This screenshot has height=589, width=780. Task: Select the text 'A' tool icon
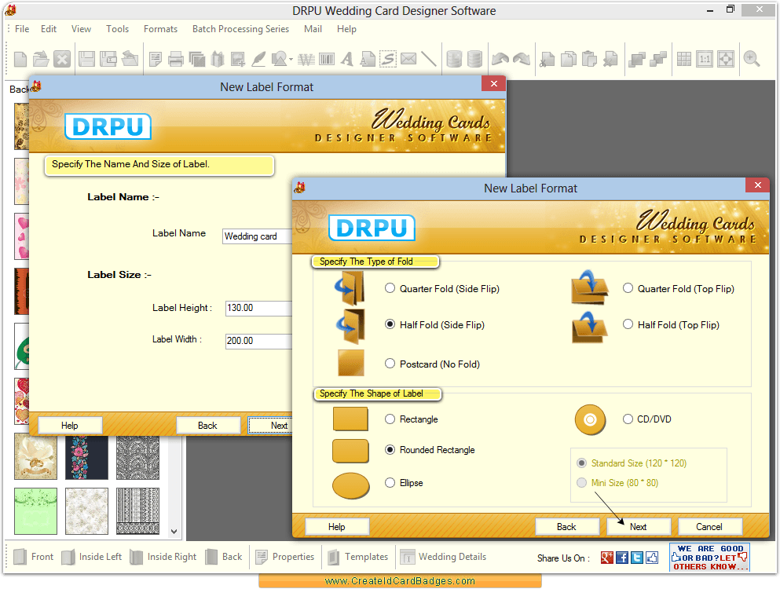tap(346, 59)
